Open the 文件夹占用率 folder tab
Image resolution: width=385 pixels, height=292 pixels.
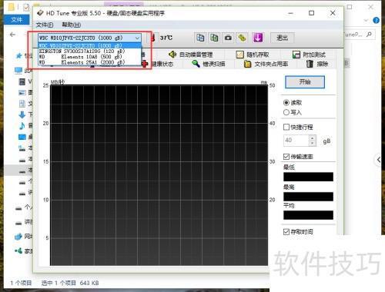tap(266, 64)
